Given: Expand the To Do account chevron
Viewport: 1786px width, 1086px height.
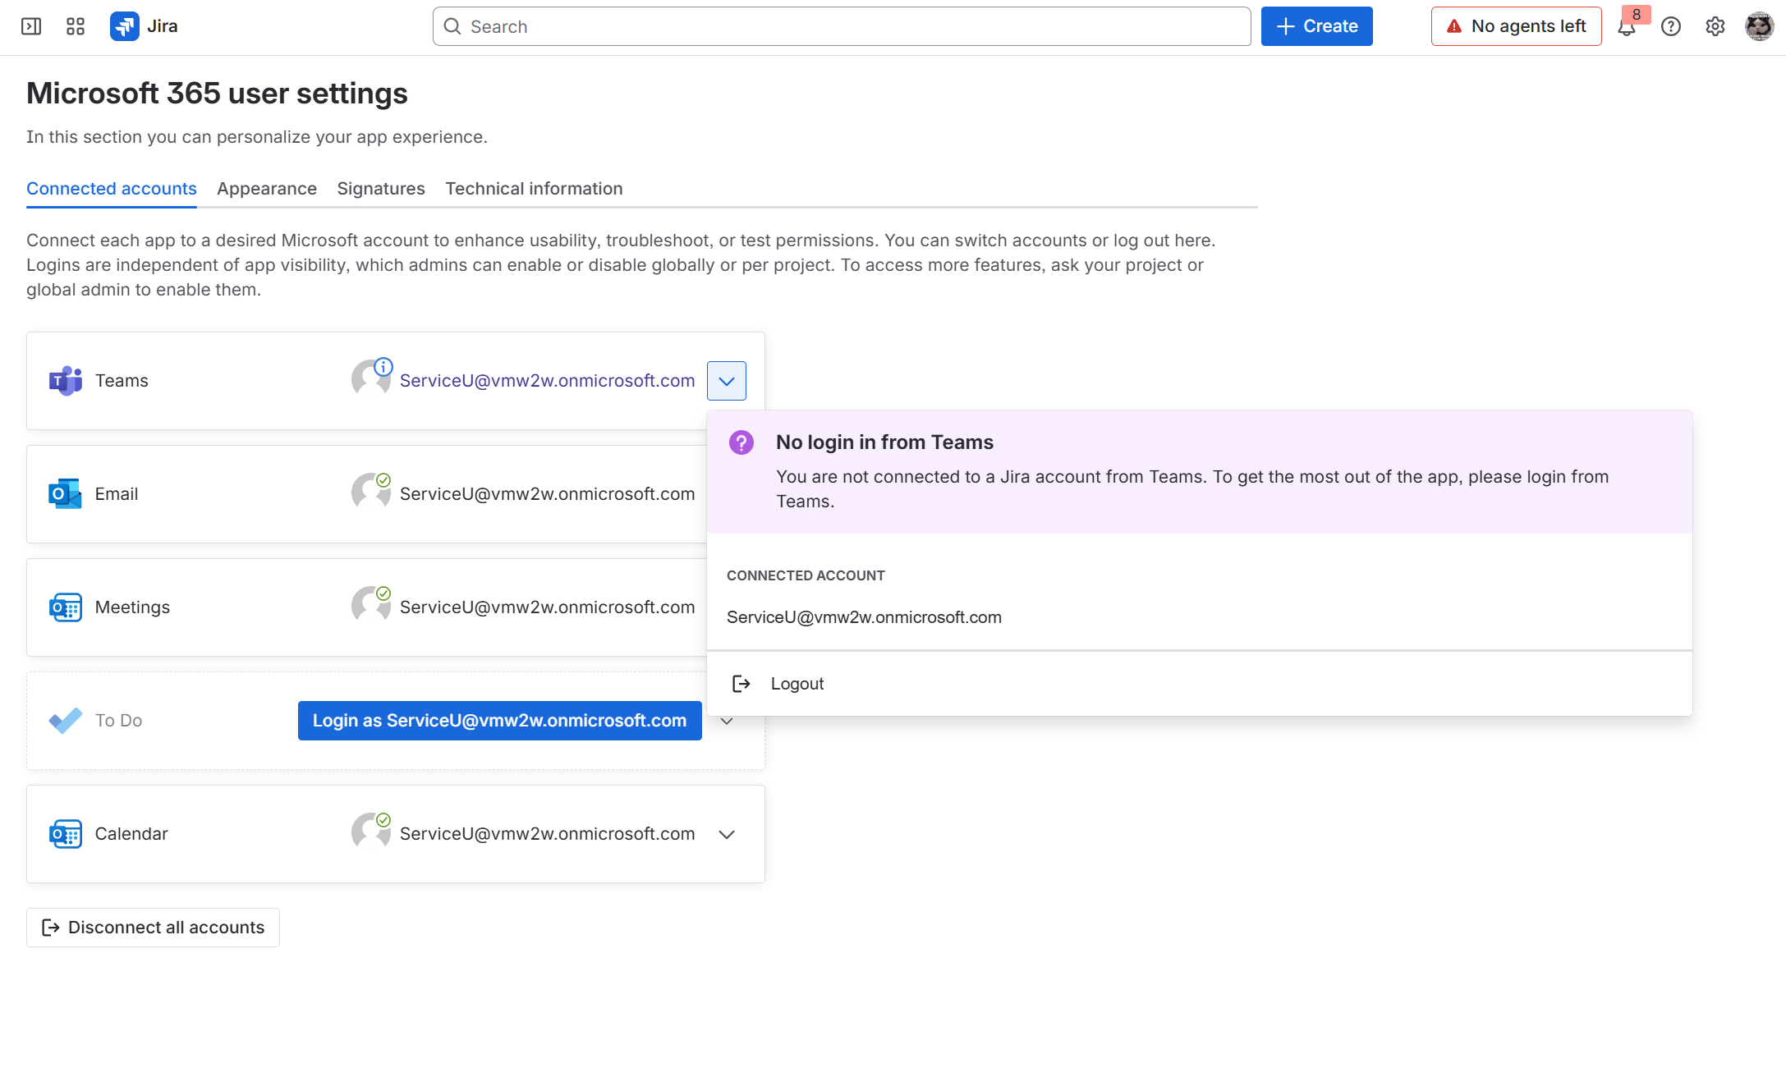Looking at the screenshot, I should point(727,721).
